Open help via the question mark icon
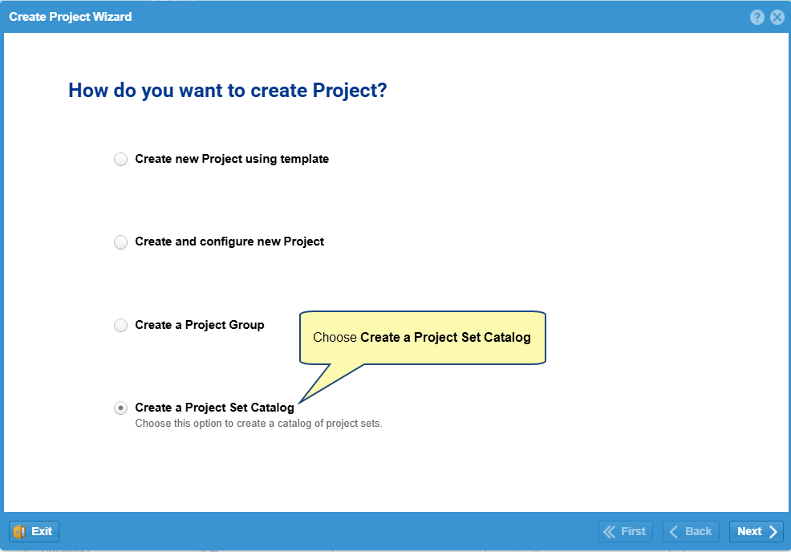The height and width of the screenshot is (552, 791). tap(757, 17)
